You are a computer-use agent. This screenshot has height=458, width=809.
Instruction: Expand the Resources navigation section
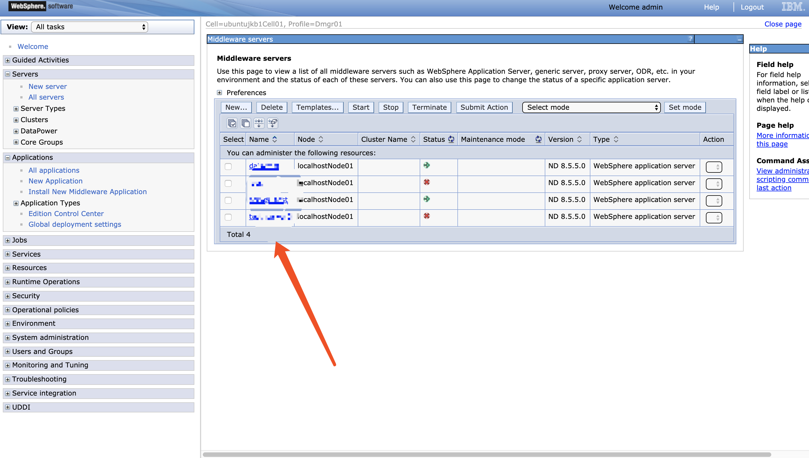(8, 268)
